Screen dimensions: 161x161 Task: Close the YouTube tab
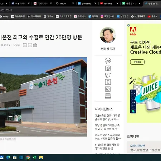pos(117,3)
